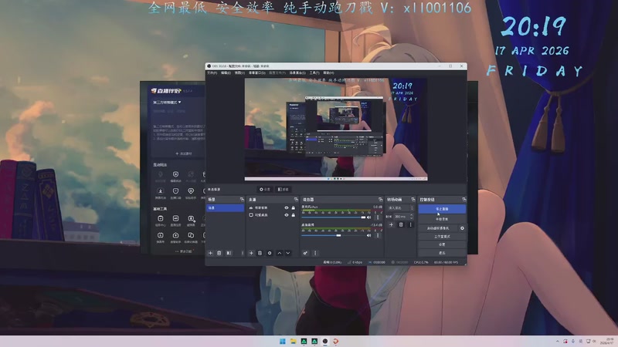Open source properties gear in Sources toolbar

click(270, 253)
